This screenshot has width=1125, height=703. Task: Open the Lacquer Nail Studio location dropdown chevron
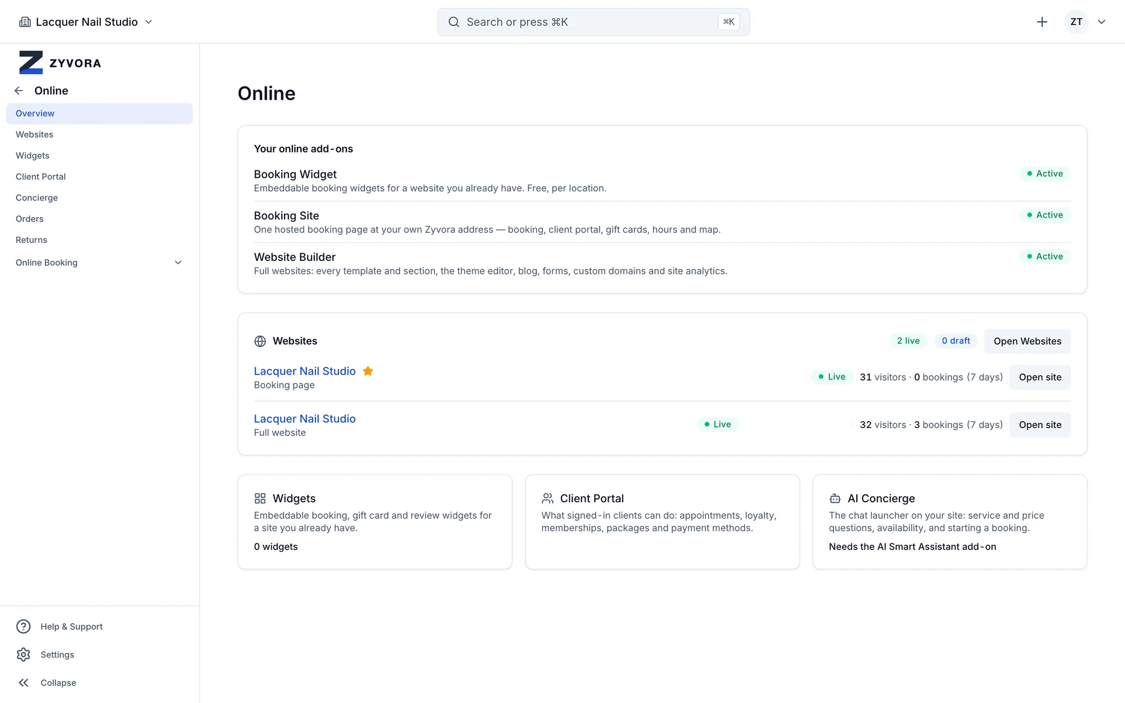(x=148, y=22)
